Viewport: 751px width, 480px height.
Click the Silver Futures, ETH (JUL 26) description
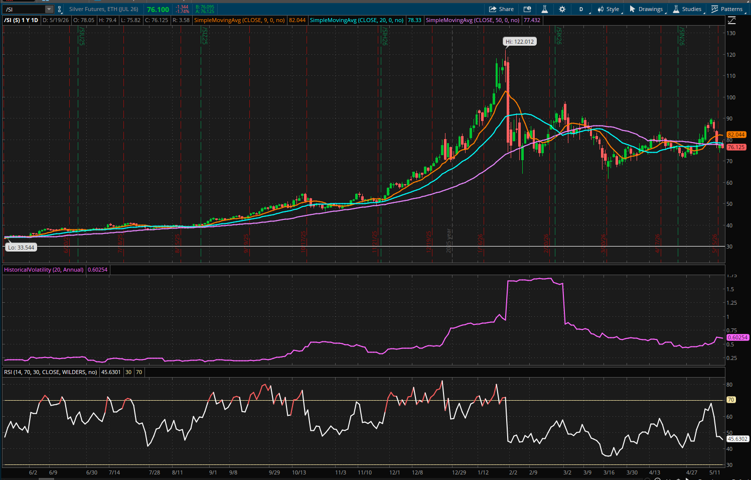click(x=104, y=9)
